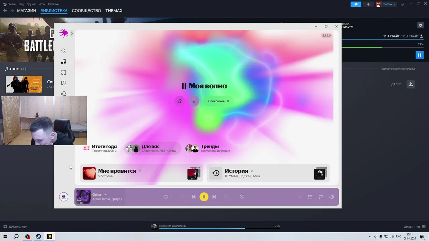Remove the "Спокойное" mood filter chip

click(x=228, y=101)
